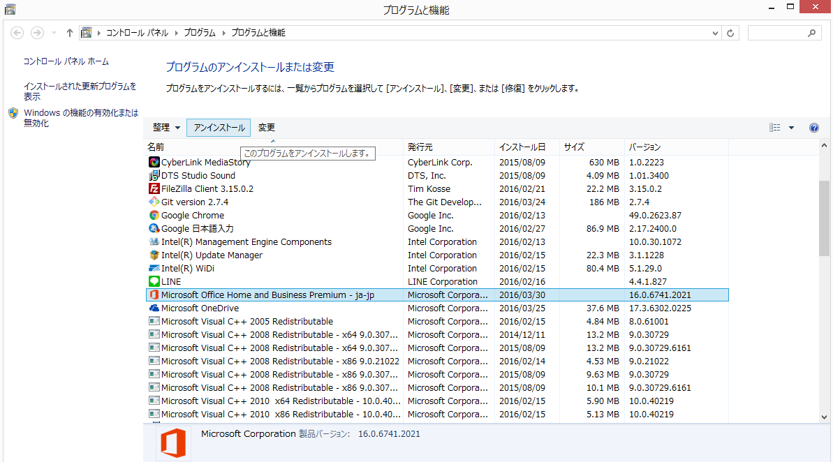Viewport: 833px width, 462px height.
Task: Click the scrollbar up arrow
Action: (x=824, y=145)
